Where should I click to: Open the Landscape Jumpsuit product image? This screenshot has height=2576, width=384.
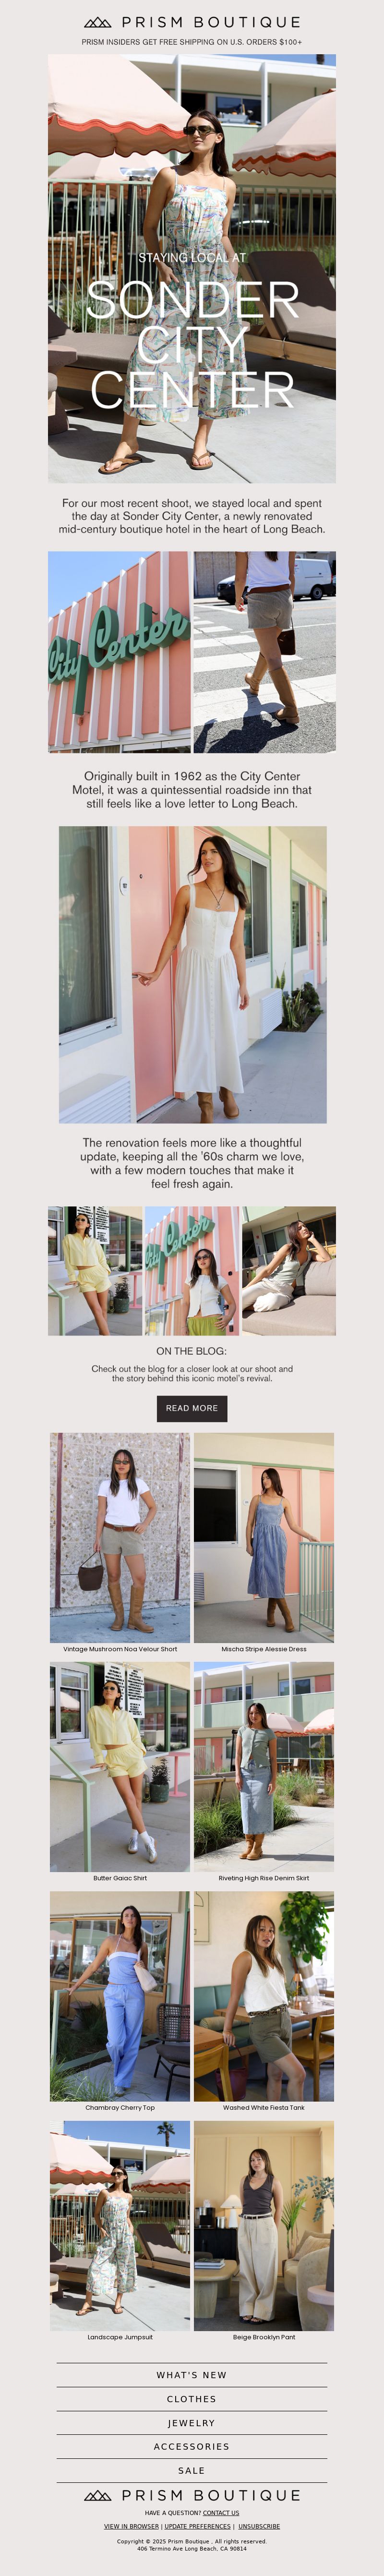point(120,2226)
